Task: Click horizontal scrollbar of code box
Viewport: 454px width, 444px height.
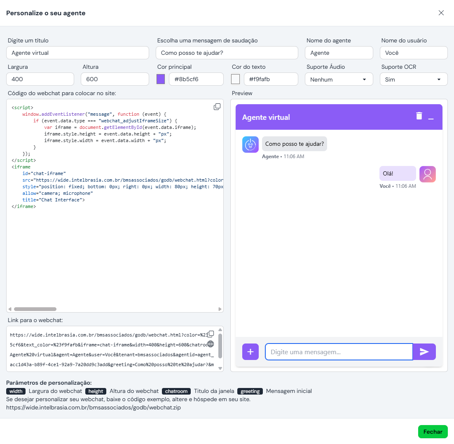Action: tap(35, 309)
